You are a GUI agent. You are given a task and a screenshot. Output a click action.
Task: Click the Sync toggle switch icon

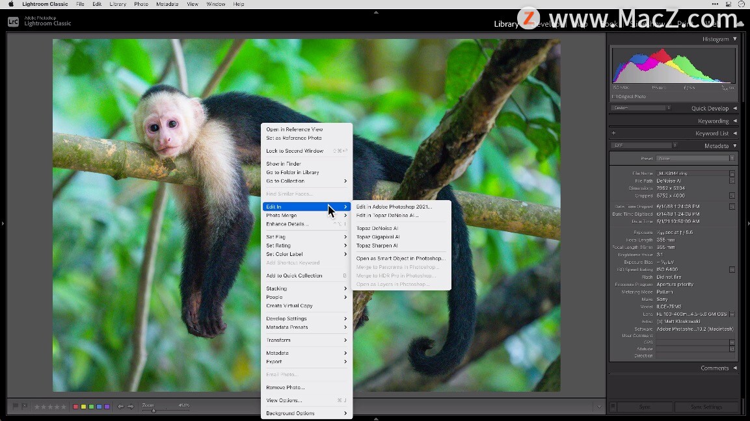[x=613, y=407]
